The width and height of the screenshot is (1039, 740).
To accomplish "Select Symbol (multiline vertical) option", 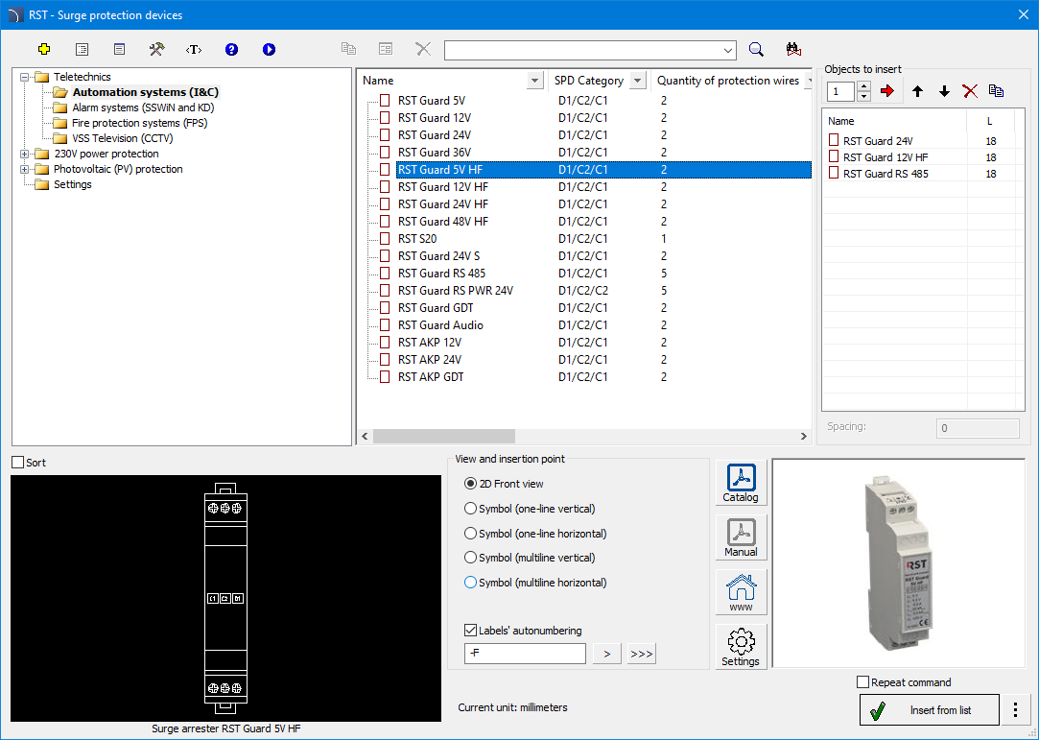I will click(x=470, y=558).
